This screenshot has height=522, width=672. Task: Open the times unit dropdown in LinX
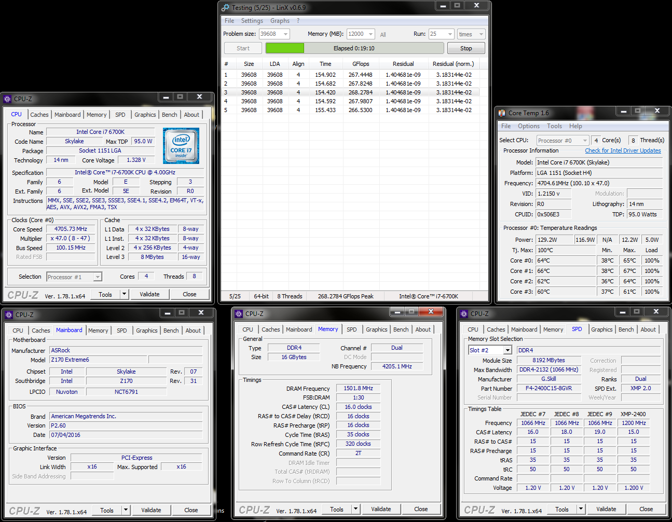tap(481, 34)
